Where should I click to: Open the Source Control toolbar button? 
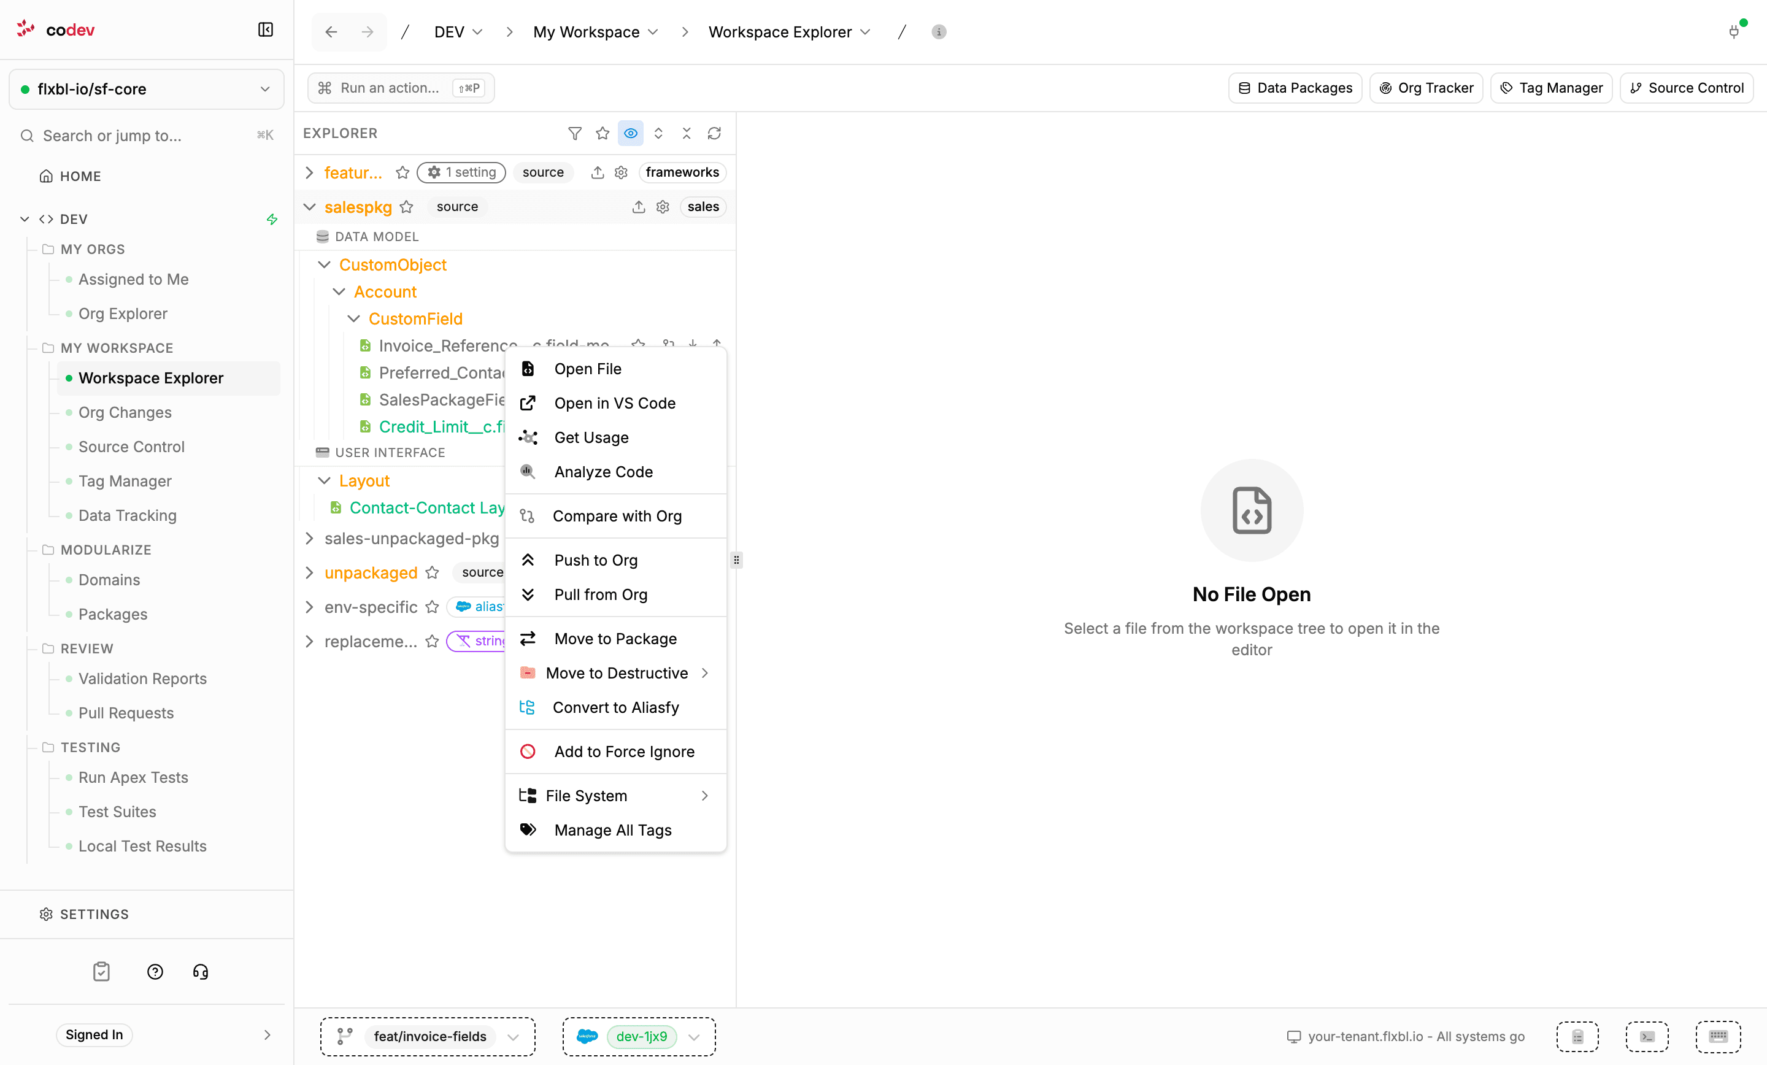point(1686,88)
